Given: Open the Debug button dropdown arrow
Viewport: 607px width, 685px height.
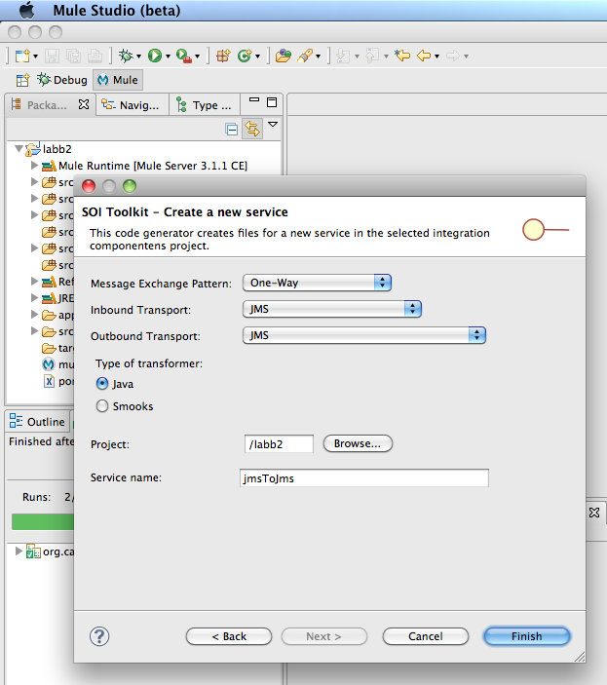Looking at the screenshot, I should (139, 57).
